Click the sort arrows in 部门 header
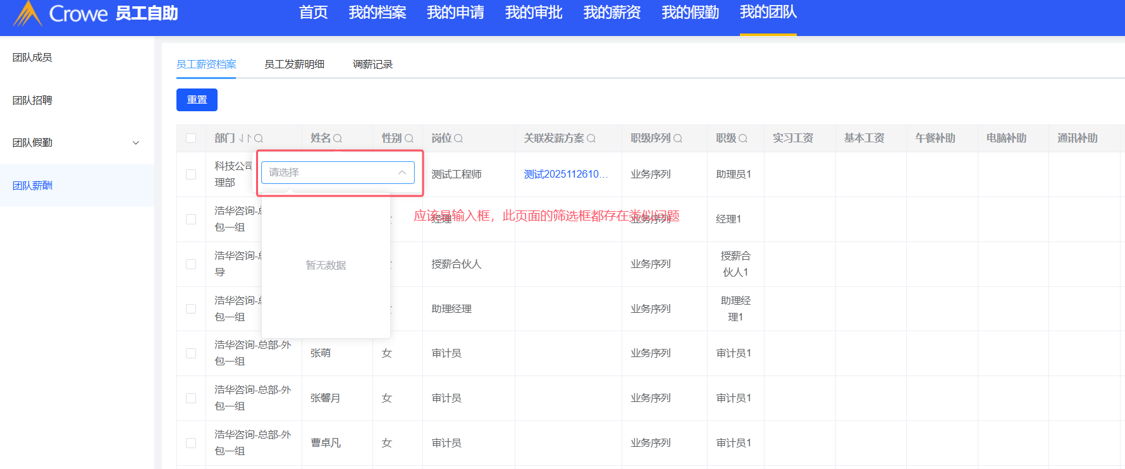 click(x=245, y=138)
